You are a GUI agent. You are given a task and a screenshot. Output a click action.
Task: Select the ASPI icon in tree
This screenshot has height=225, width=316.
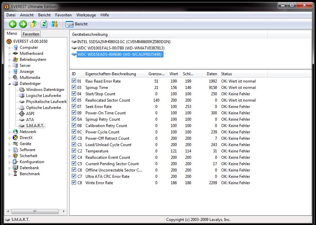point(22,114)
